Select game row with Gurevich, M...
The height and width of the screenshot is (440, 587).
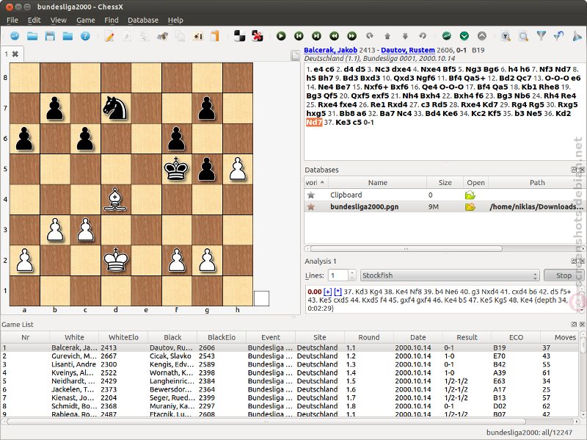click(x=290, y=356)
